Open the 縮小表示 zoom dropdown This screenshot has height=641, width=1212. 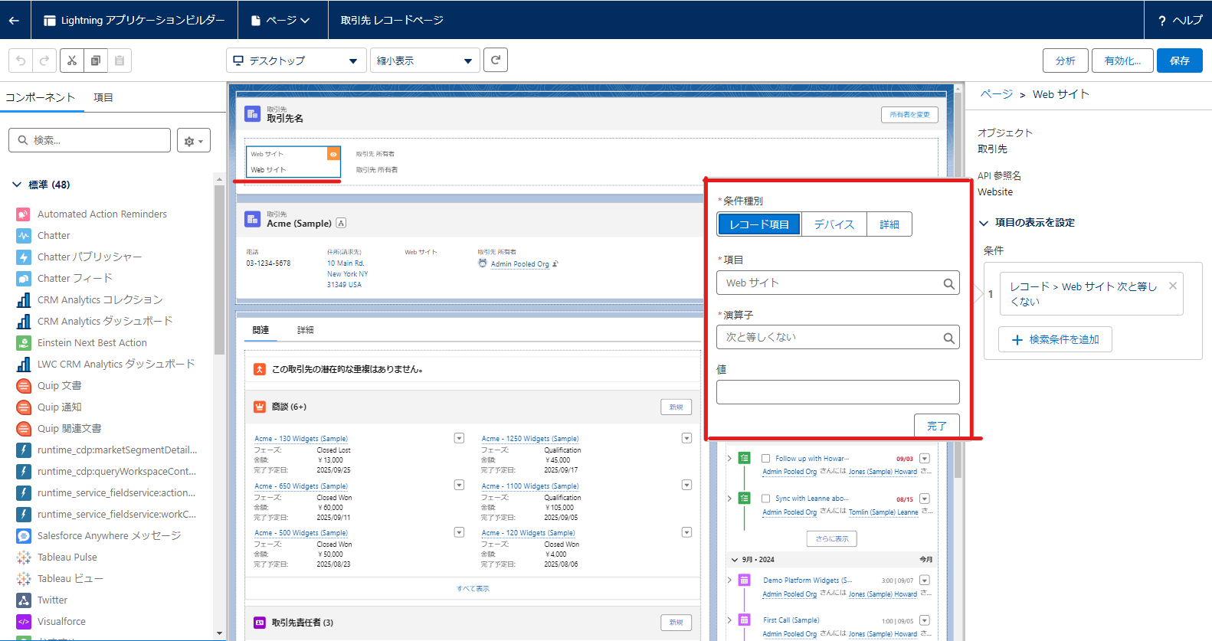(425, 61)
